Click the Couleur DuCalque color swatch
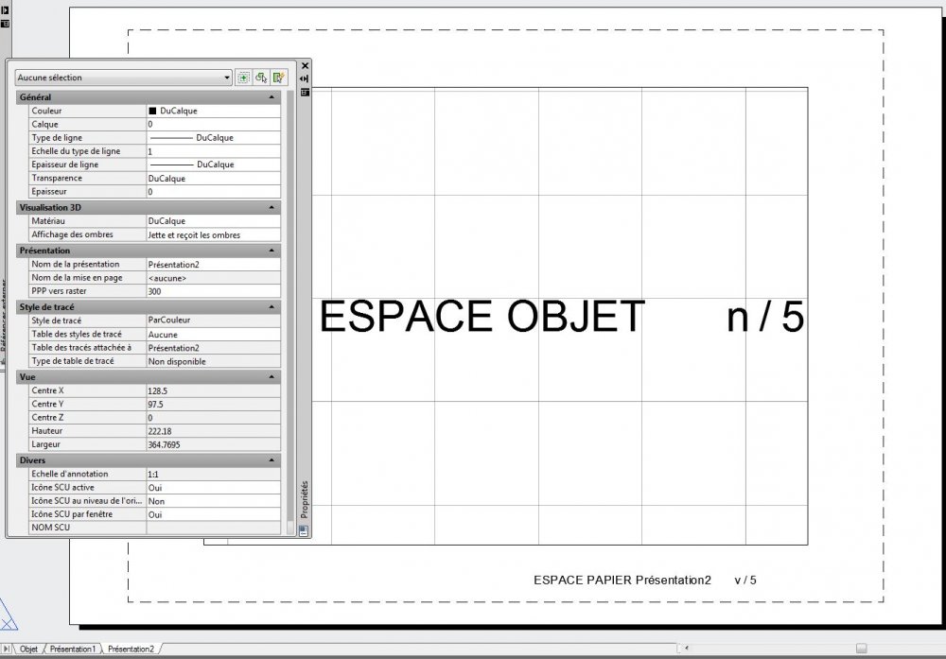This screenshot has width=946, height=659. [x=152, y=111]
